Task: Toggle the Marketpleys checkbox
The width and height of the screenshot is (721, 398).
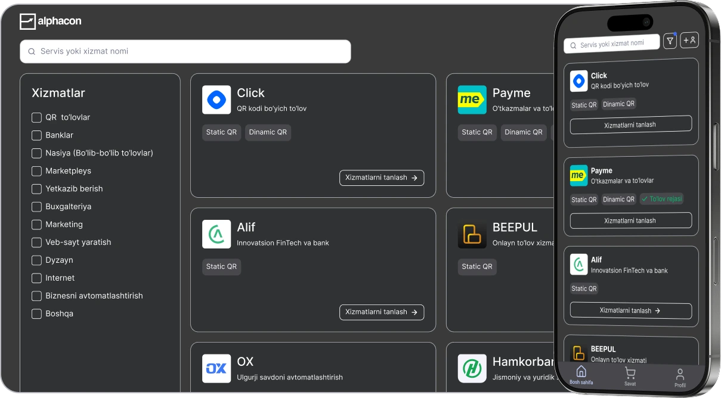Action: coord(36,171)
